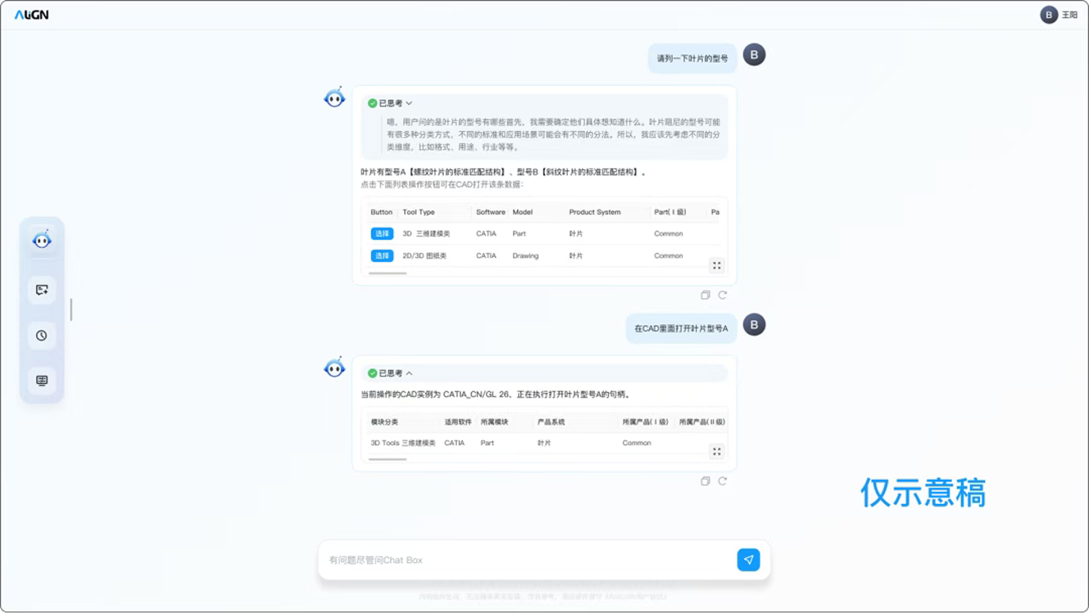
Task: Copy the CATIA_CN/GL 26 response
Action: (x=705, y=481)
